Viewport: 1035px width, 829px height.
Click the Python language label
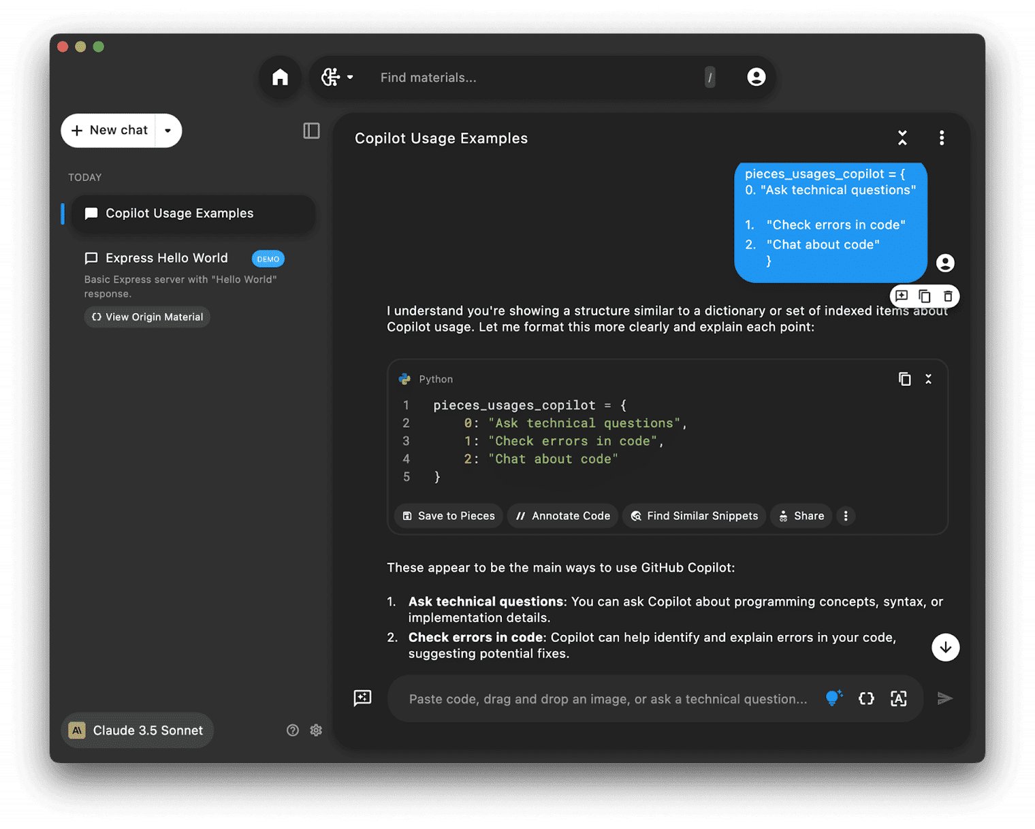pyautogui.click(x=436, y=379)
